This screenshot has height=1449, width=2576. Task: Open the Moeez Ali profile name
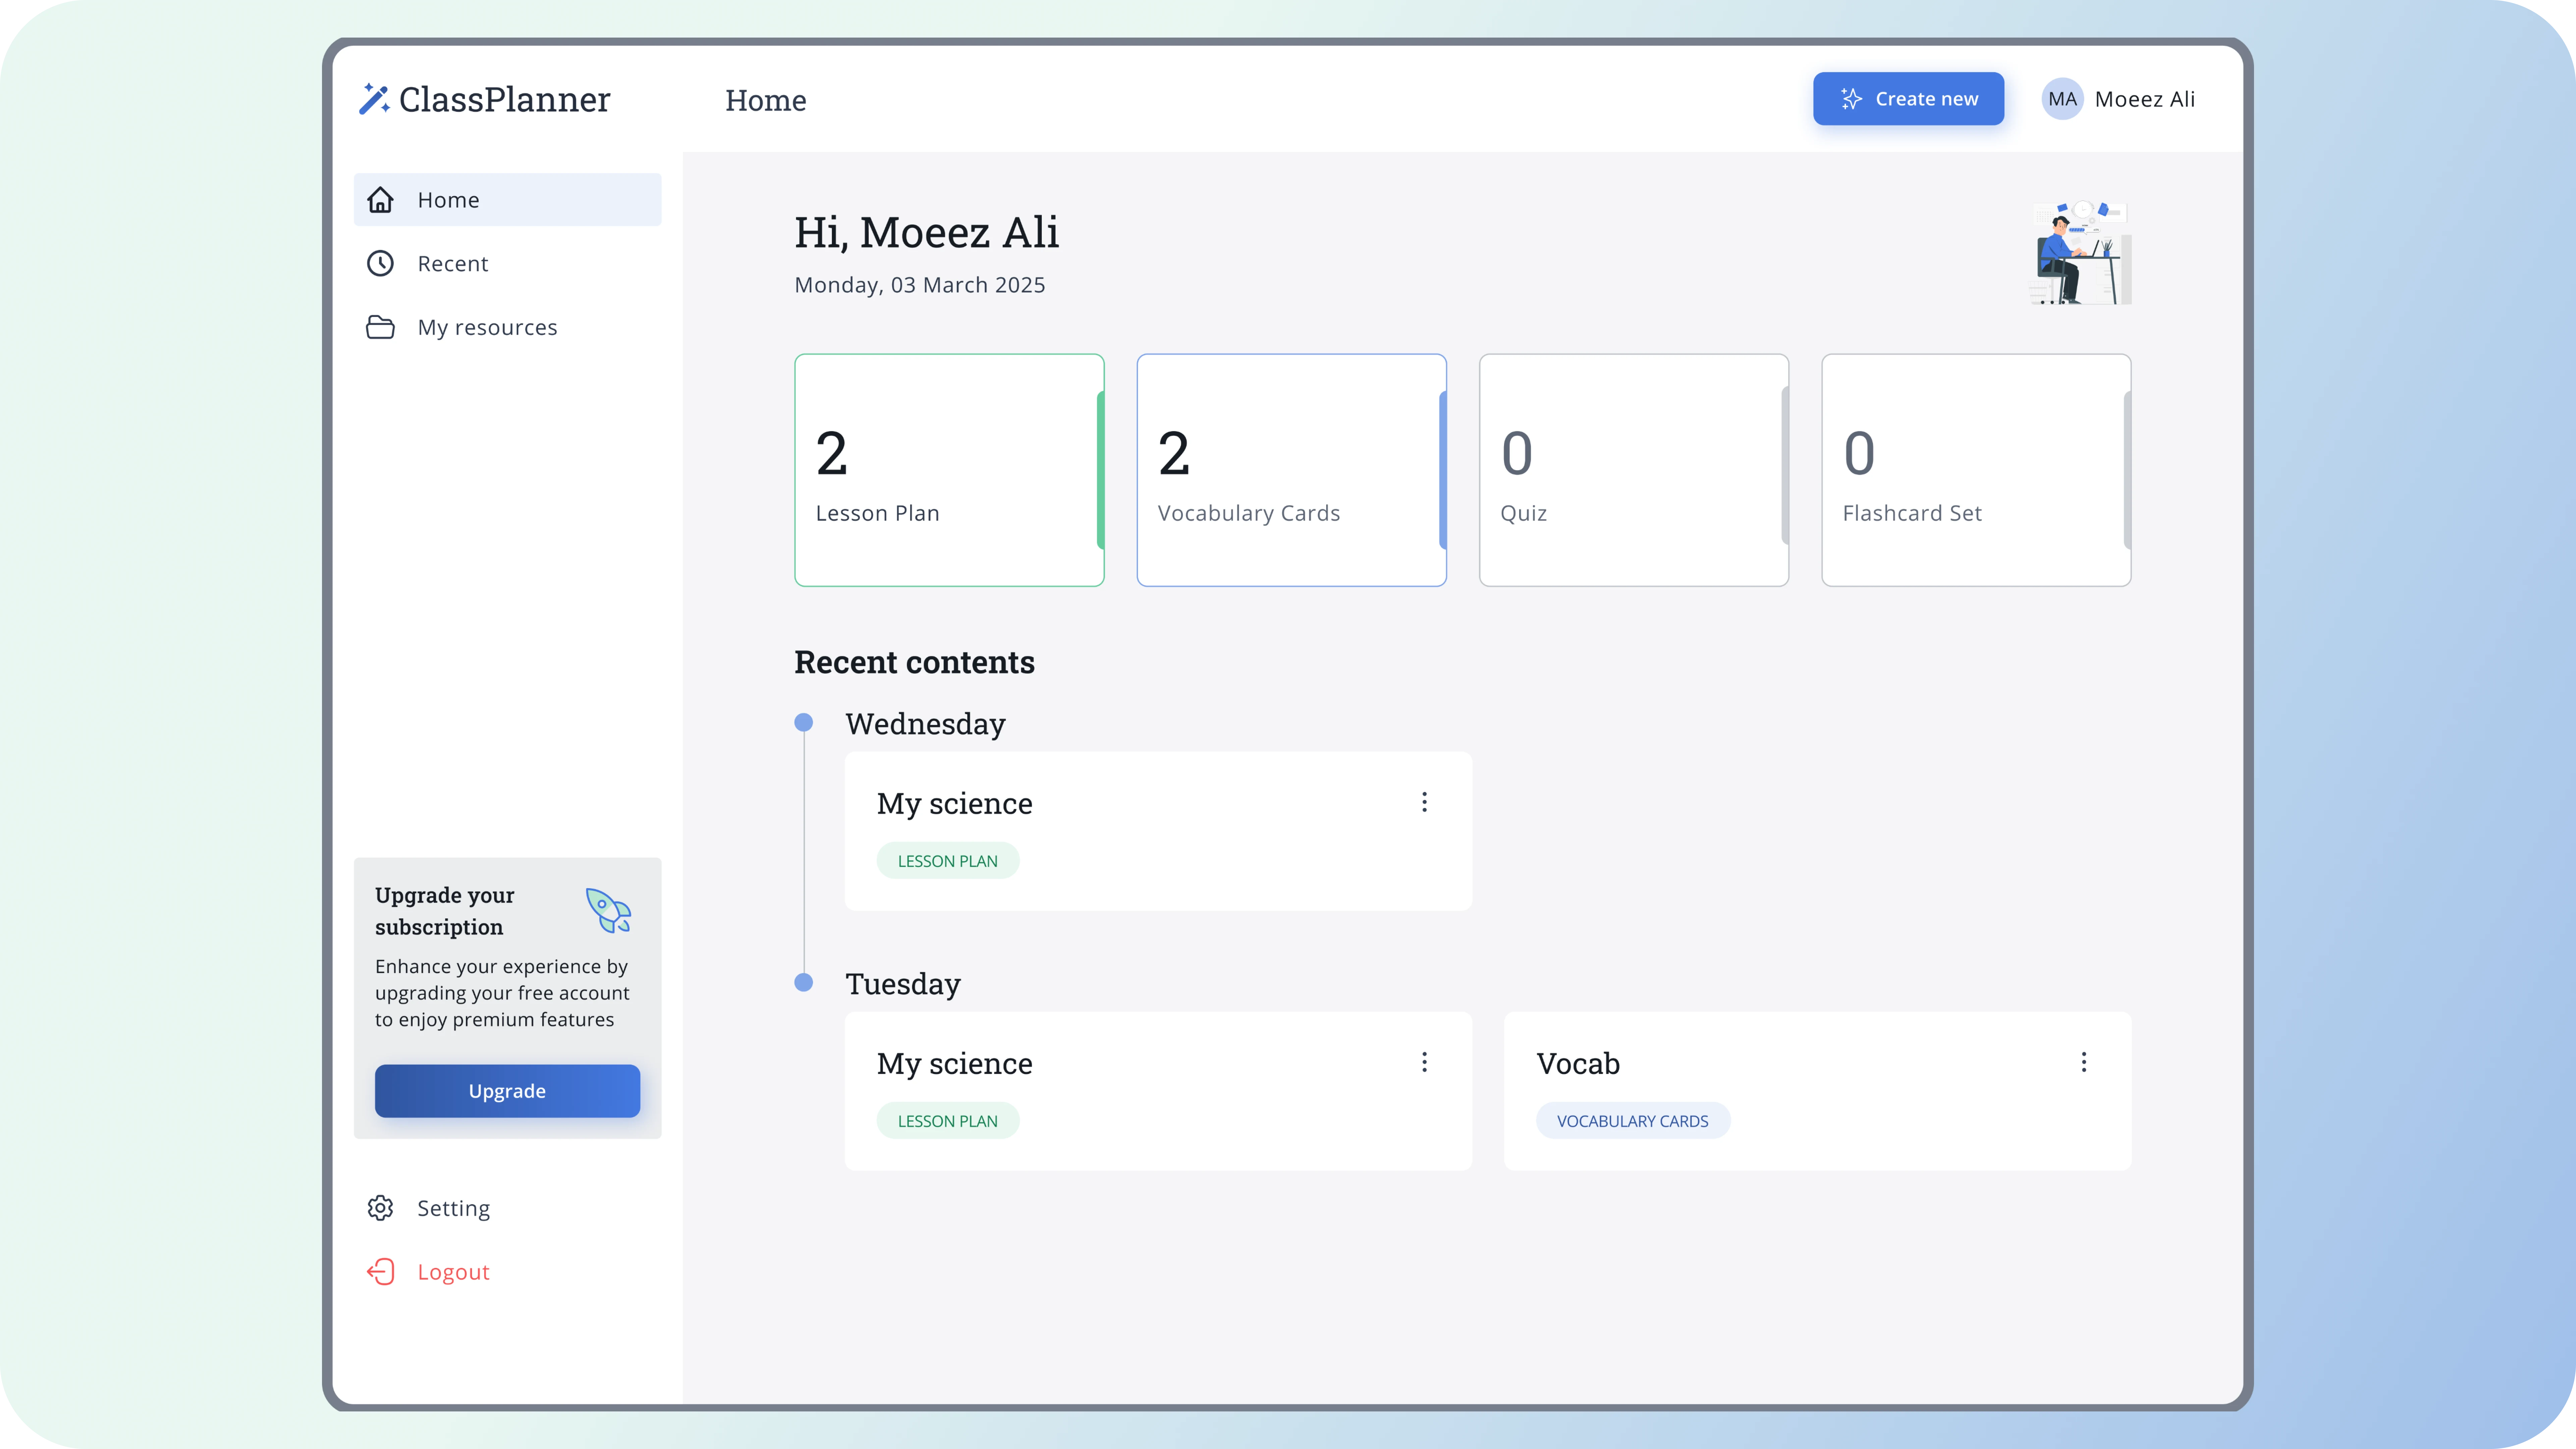tap(2145, 99)
